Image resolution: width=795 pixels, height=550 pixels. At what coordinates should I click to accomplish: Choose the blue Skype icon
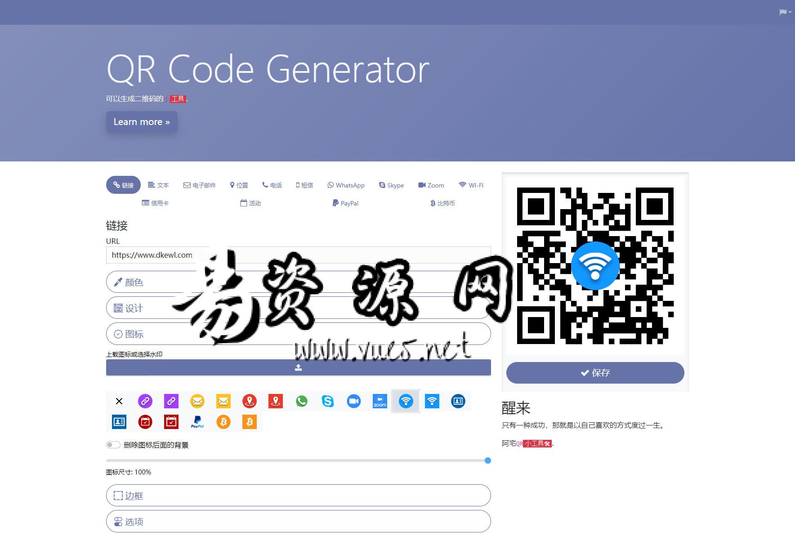tap(328, 401)
